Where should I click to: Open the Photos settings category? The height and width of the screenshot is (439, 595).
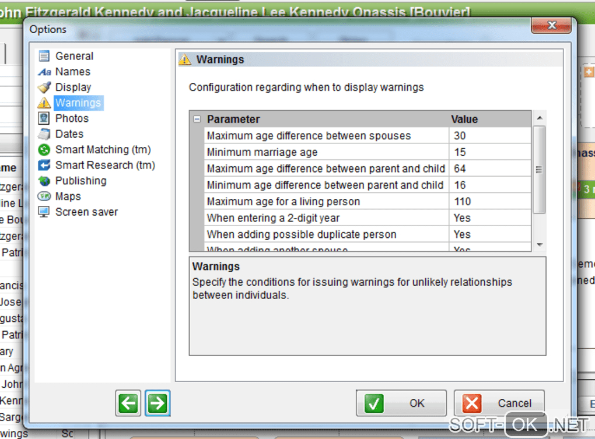(72, 118)
